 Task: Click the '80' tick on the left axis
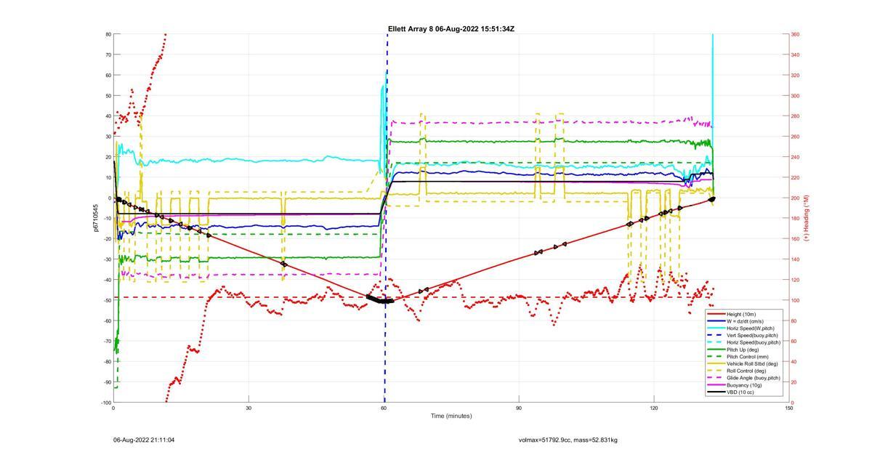(108, 34)
